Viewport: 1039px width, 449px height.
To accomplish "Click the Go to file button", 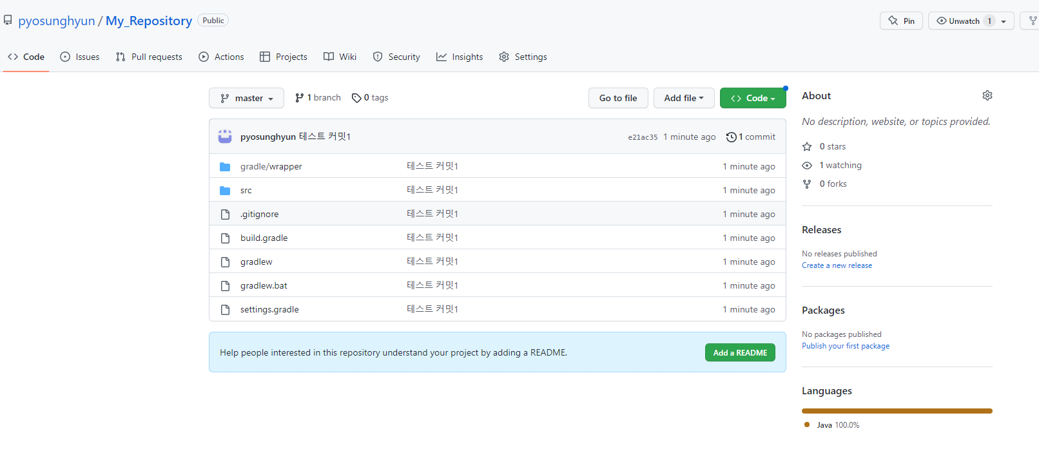I will 618,98.
